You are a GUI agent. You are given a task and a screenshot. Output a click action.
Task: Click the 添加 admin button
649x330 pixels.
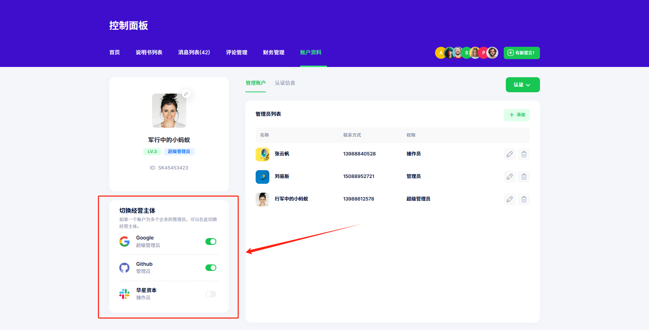(516, 115)
